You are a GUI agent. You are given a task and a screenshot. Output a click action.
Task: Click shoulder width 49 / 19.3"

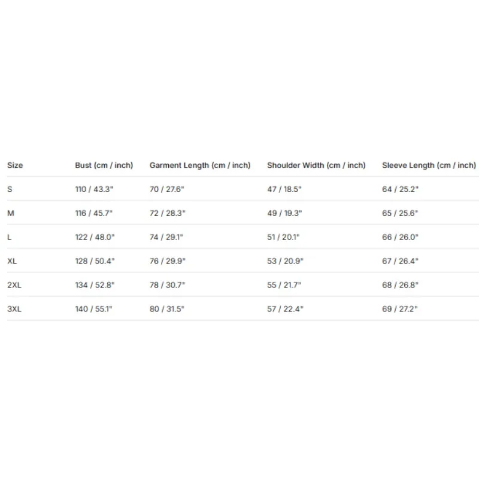[284, 213]
